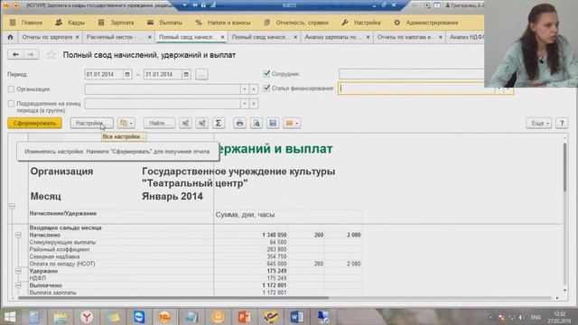Click the collapse all groups icon

[x=202, y=123]
